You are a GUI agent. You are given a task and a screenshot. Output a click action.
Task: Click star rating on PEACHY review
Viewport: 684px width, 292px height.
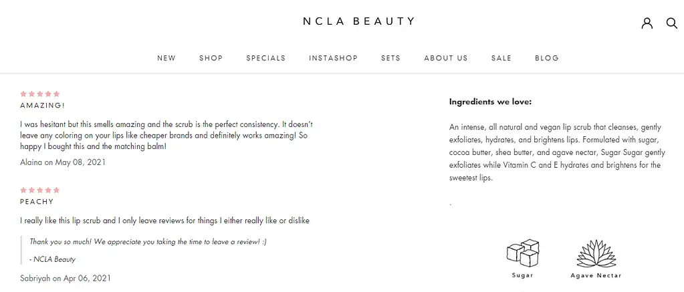tap(40, 190)
